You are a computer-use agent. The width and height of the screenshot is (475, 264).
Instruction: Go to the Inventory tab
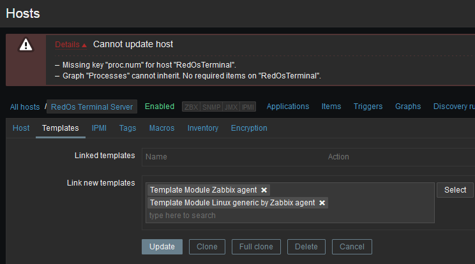click(203, 128)
